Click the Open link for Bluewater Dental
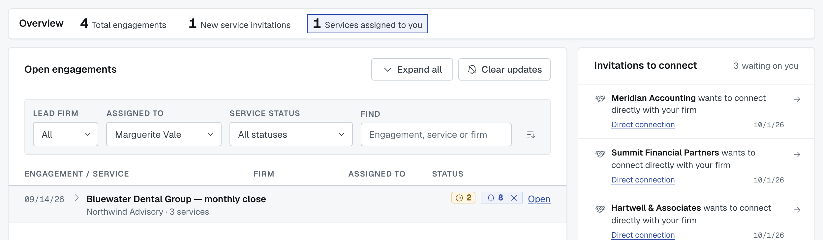 (x=539, y=199)
